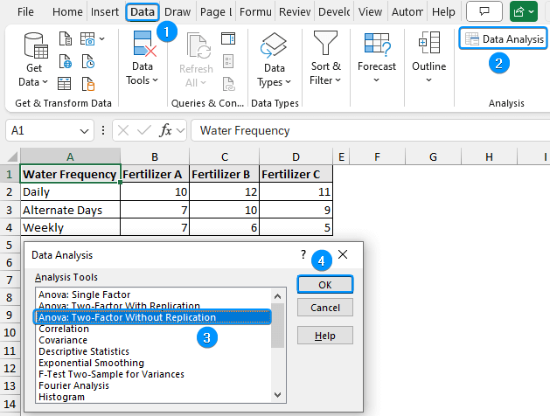Click Cancel in Data Analysis dialog
The image size is (550, 416).
(x=324, y=308)
